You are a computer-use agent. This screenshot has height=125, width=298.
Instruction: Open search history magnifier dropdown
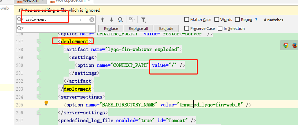click(x=20, y=19)
